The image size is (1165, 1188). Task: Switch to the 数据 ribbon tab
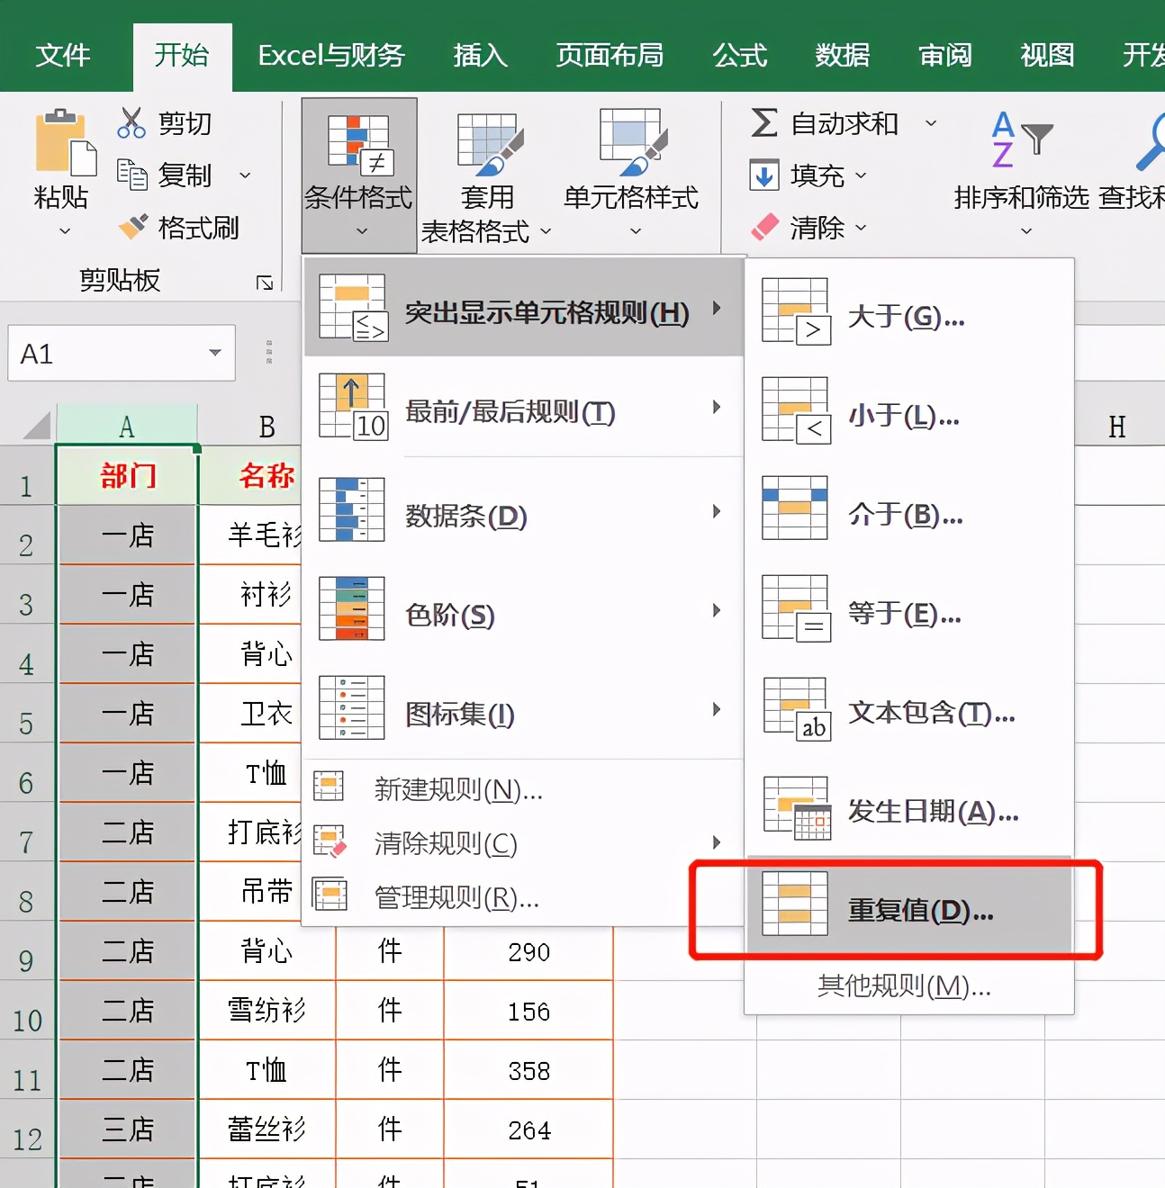(x=841, y=56)
